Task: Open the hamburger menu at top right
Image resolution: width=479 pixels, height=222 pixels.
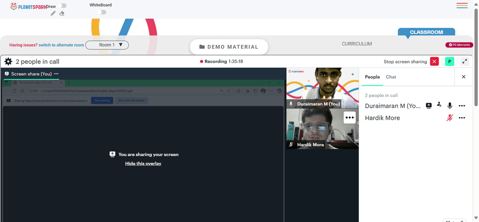Action: coord(462,5)
